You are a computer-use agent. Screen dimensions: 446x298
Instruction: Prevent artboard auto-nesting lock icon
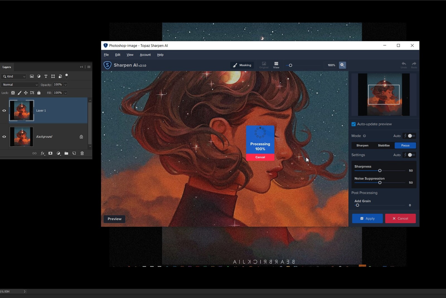(x=32, y=93)
